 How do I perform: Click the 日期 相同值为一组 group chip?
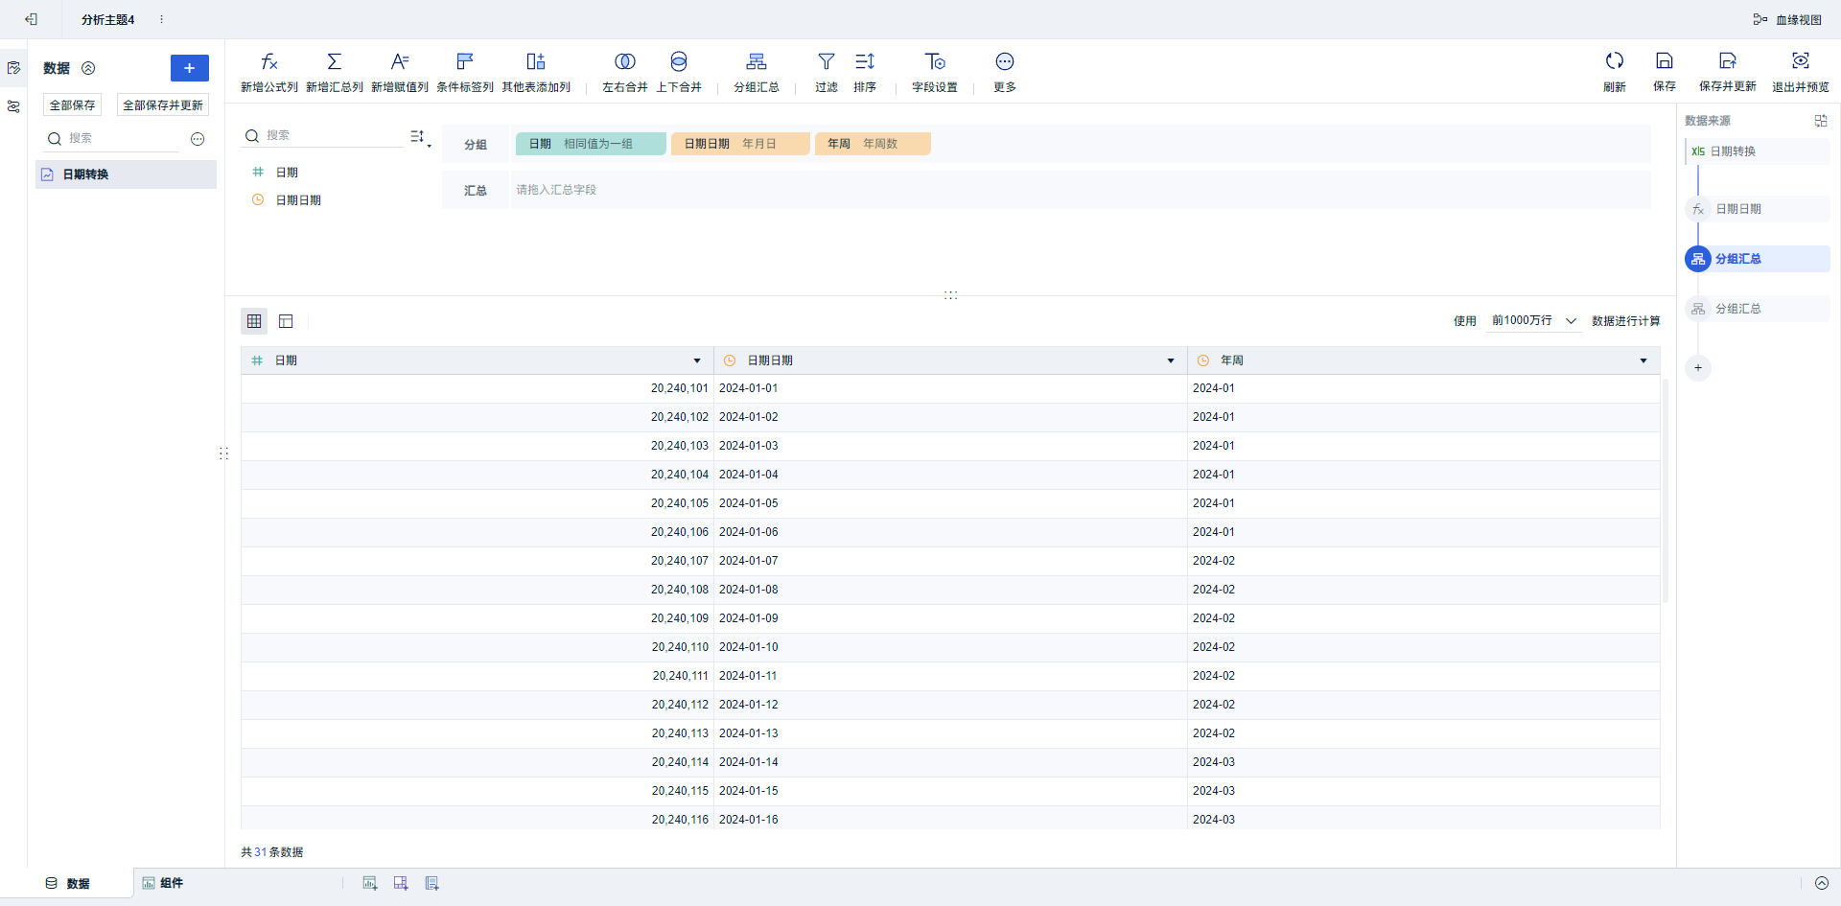pos(591,144)
